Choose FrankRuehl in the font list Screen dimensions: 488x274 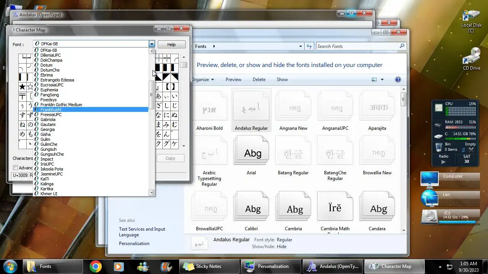coord(91,110)
